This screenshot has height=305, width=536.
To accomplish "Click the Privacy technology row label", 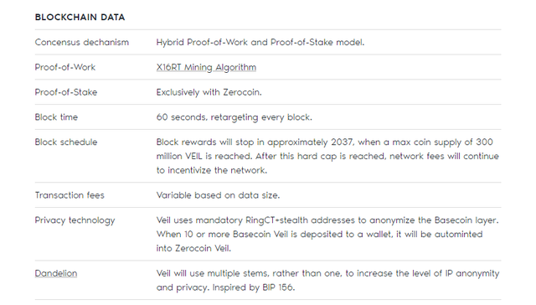I will coord(75,220).
